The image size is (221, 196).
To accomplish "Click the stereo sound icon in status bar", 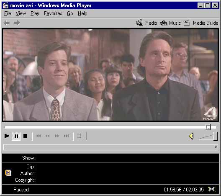I will click(x=212, y=189).
